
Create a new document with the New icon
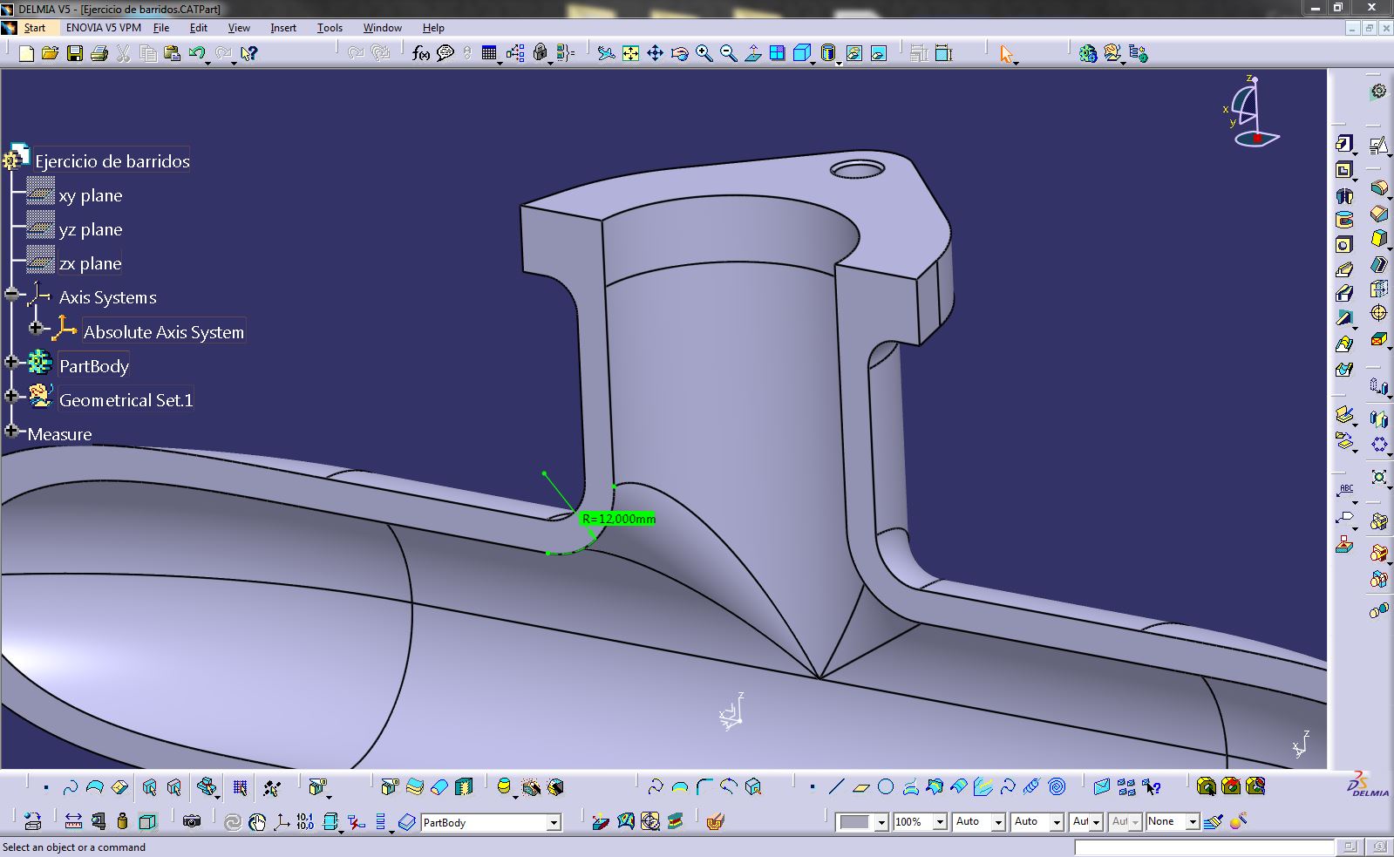click(26, 53)
